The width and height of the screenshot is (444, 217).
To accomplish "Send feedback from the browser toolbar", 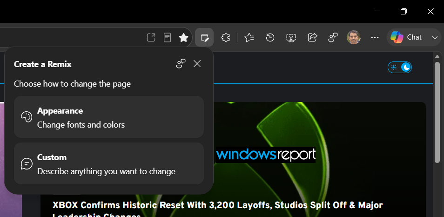I will click(x=333, y=37).
